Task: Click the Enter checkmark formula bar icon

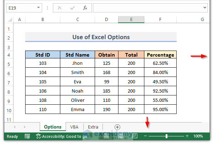Action: [72, 7]
